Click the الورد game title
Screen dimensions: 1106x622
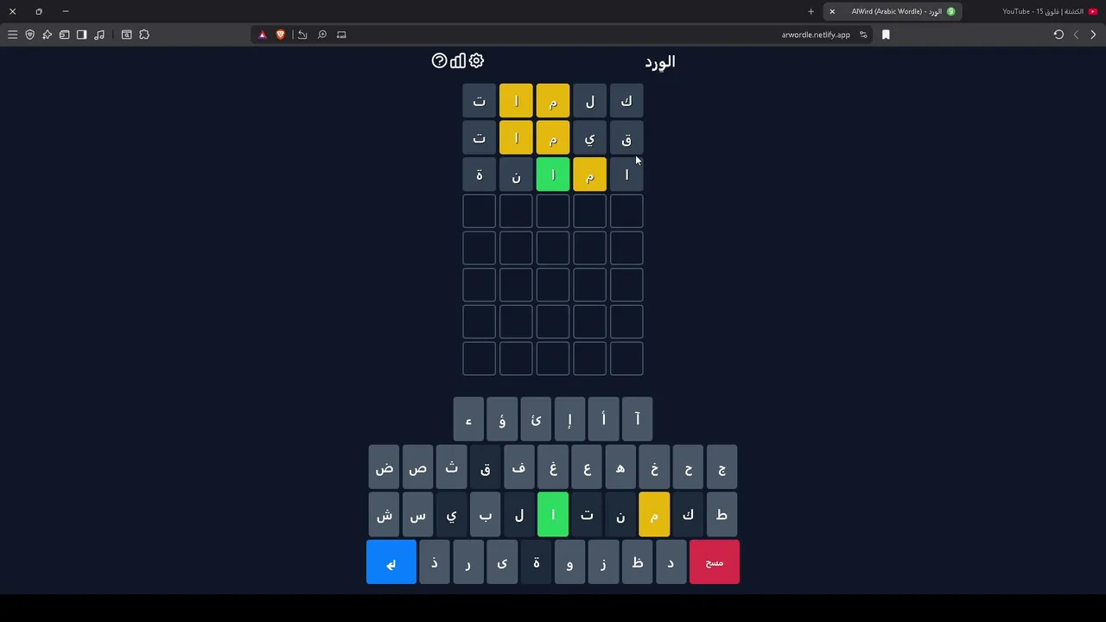pos(660,61)
